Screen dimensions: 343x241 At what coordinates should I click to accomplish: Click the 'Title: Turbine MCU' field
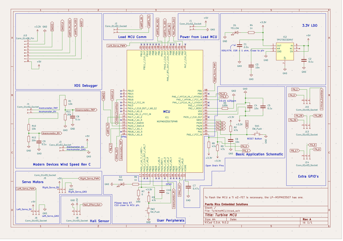point(221,215)
